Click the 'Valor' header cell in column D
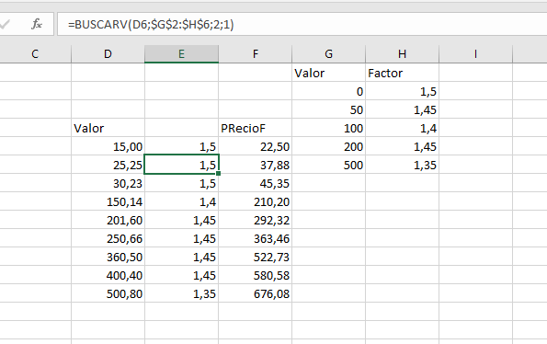Viewport: 547px width, 344px height. click(x=108, y=128)
